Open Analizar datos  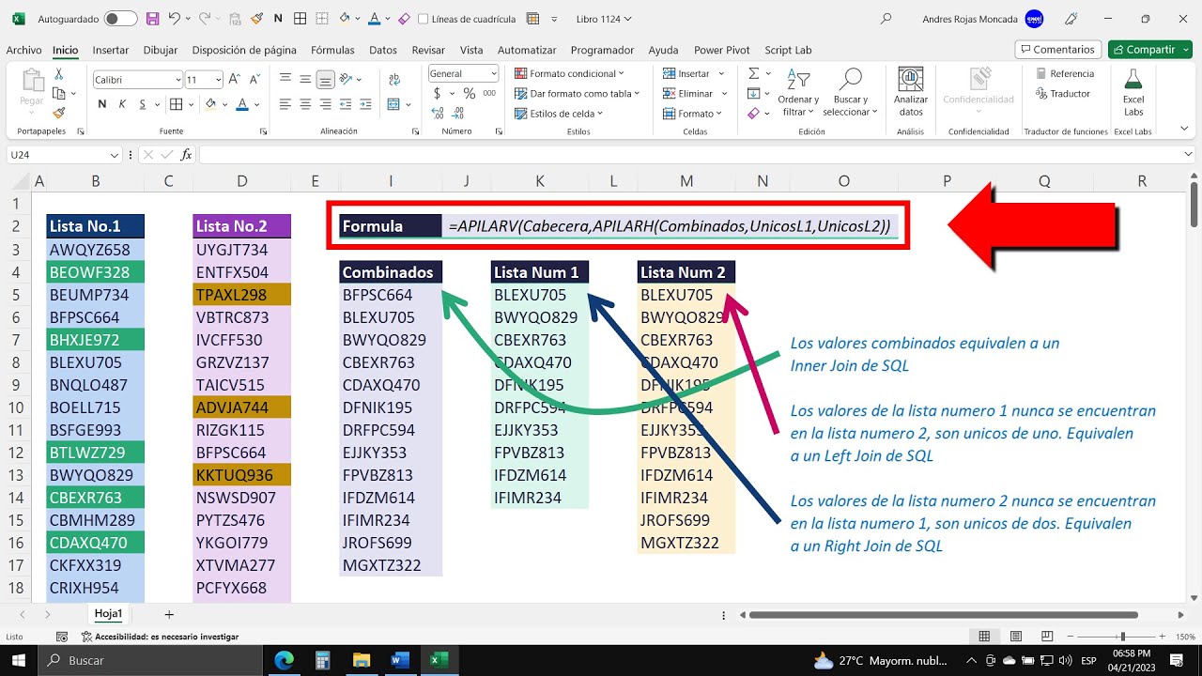coord(910,92)
